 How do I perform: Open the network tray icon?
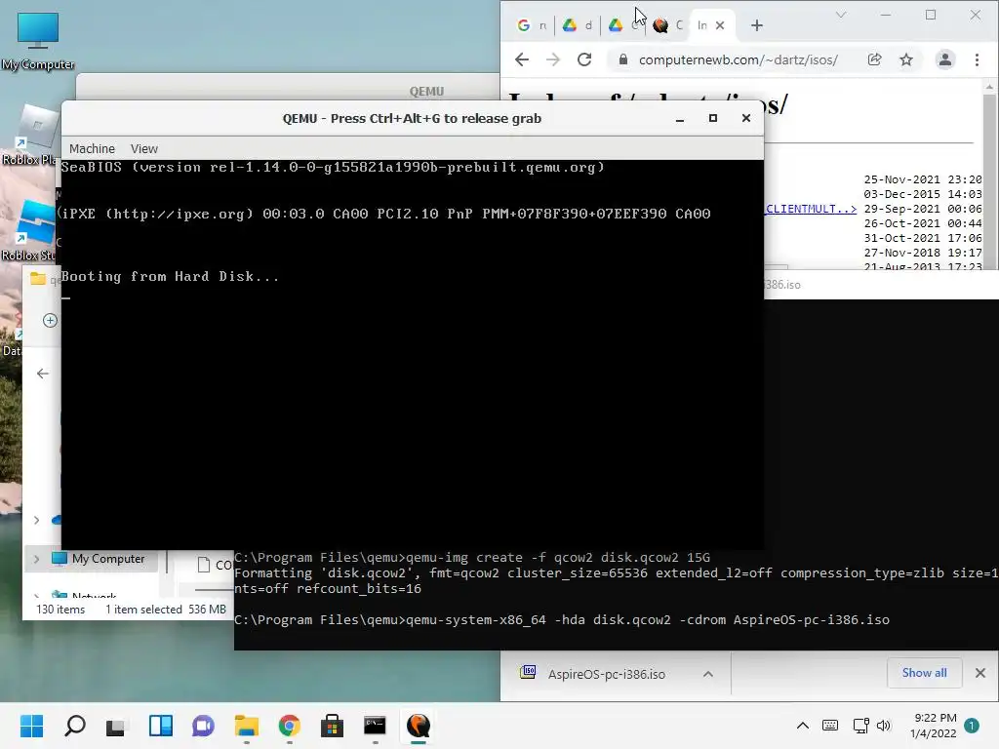tap(860, 726)
